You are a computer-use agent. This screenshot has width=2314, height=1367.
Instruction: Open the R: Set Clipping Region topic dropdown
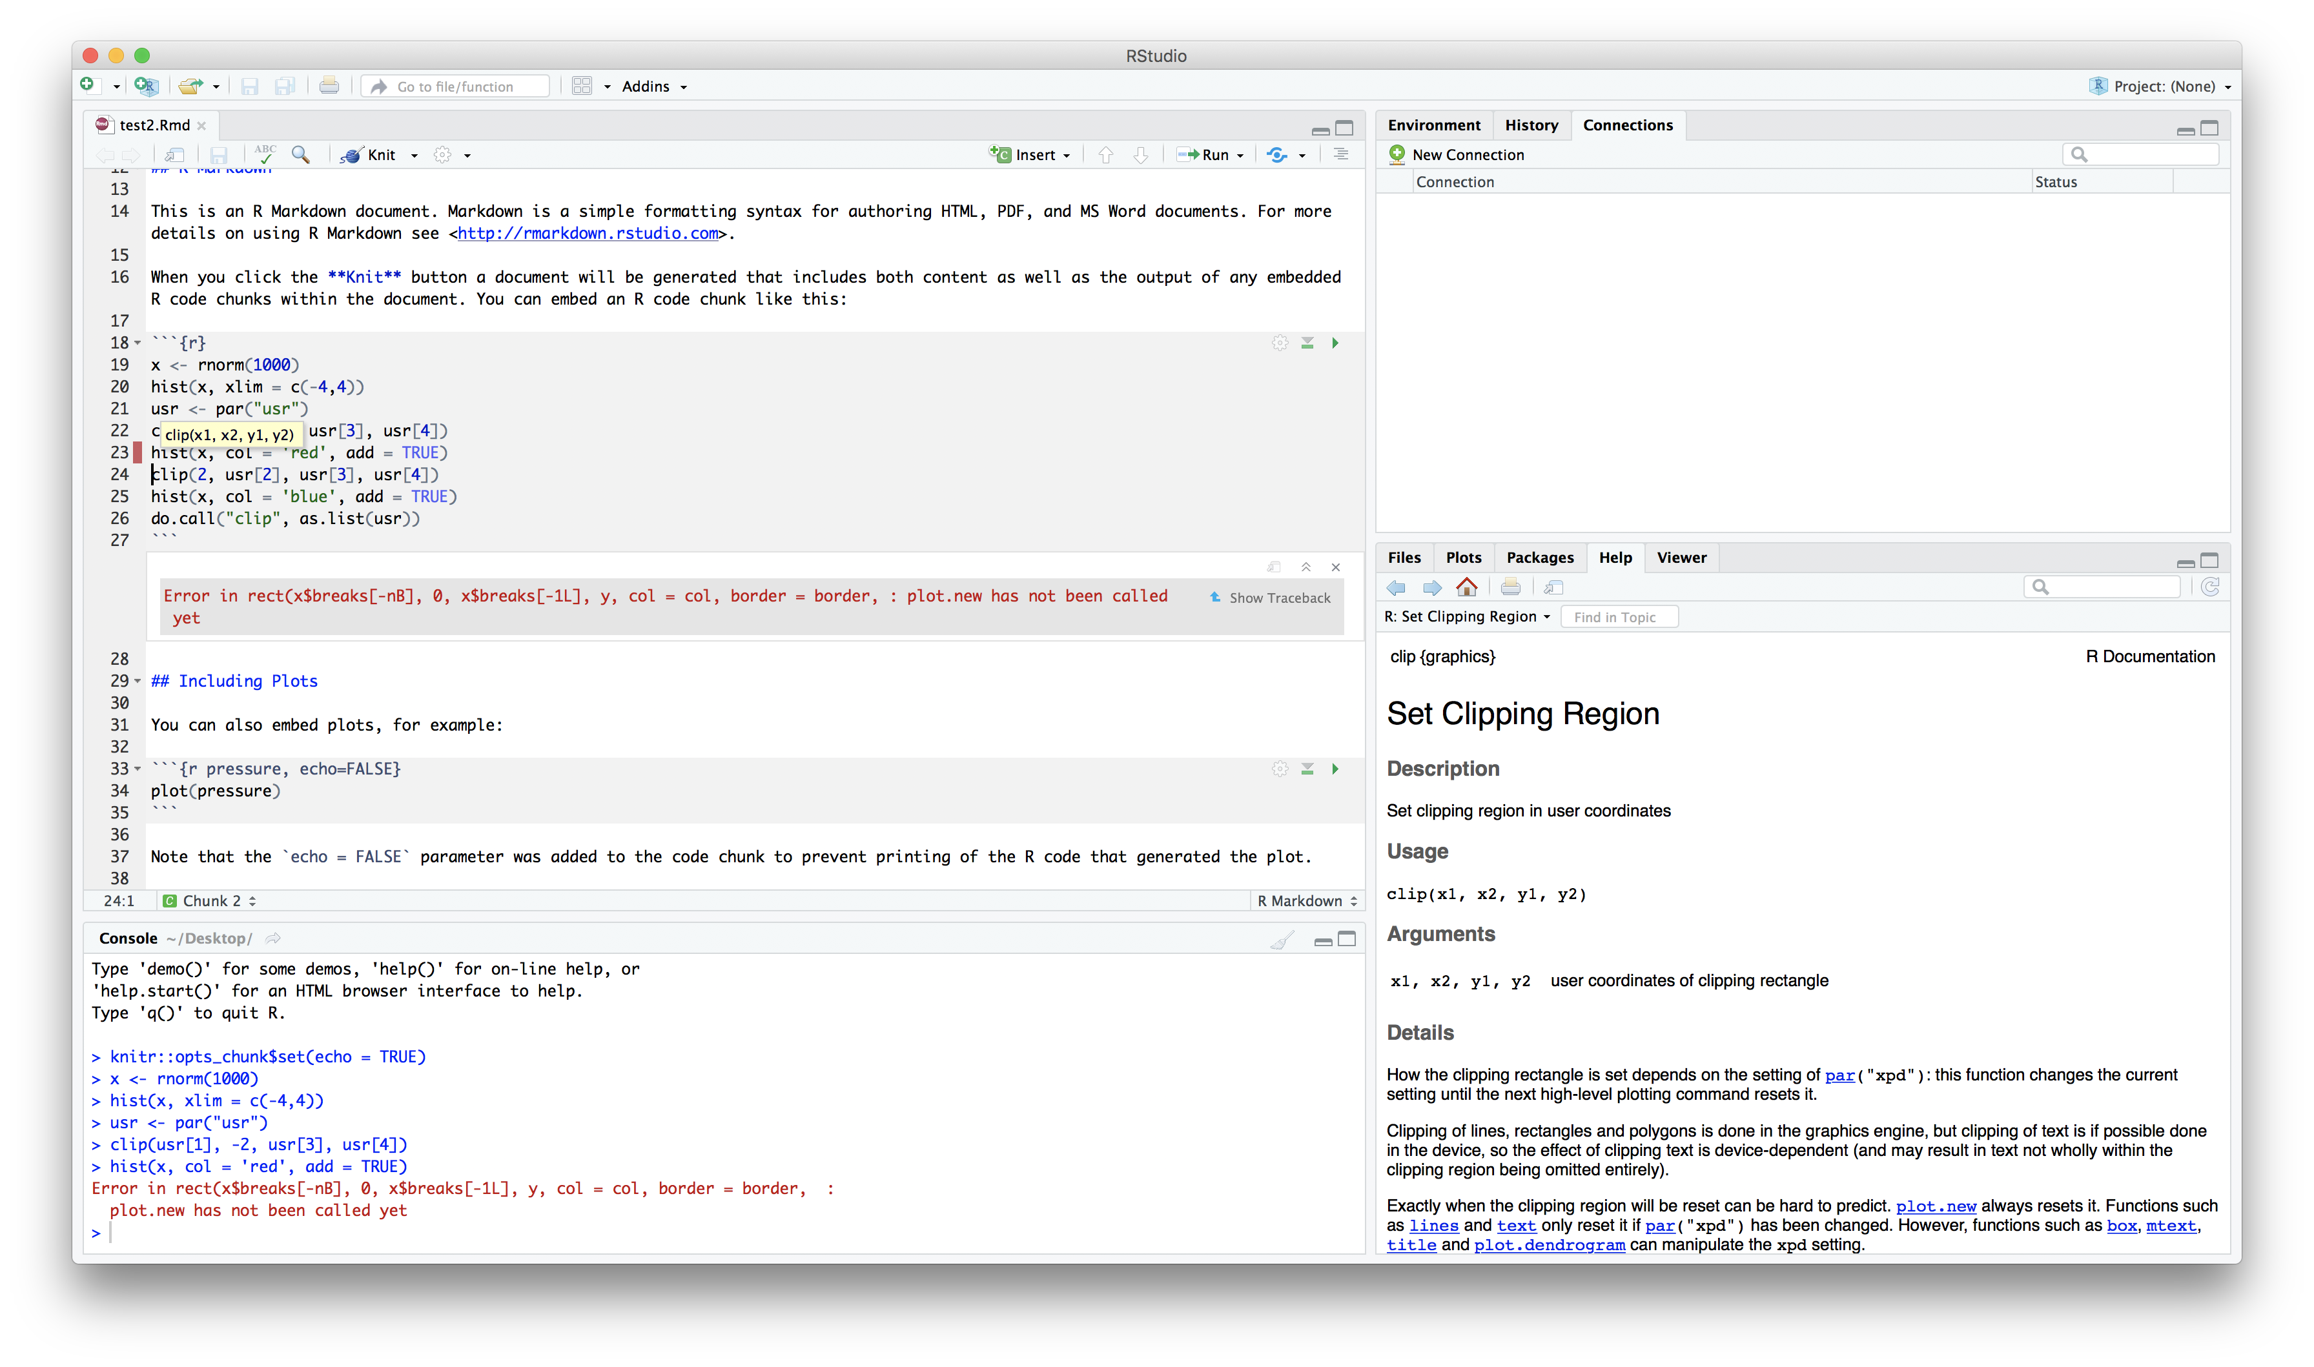pos(1468,616)
